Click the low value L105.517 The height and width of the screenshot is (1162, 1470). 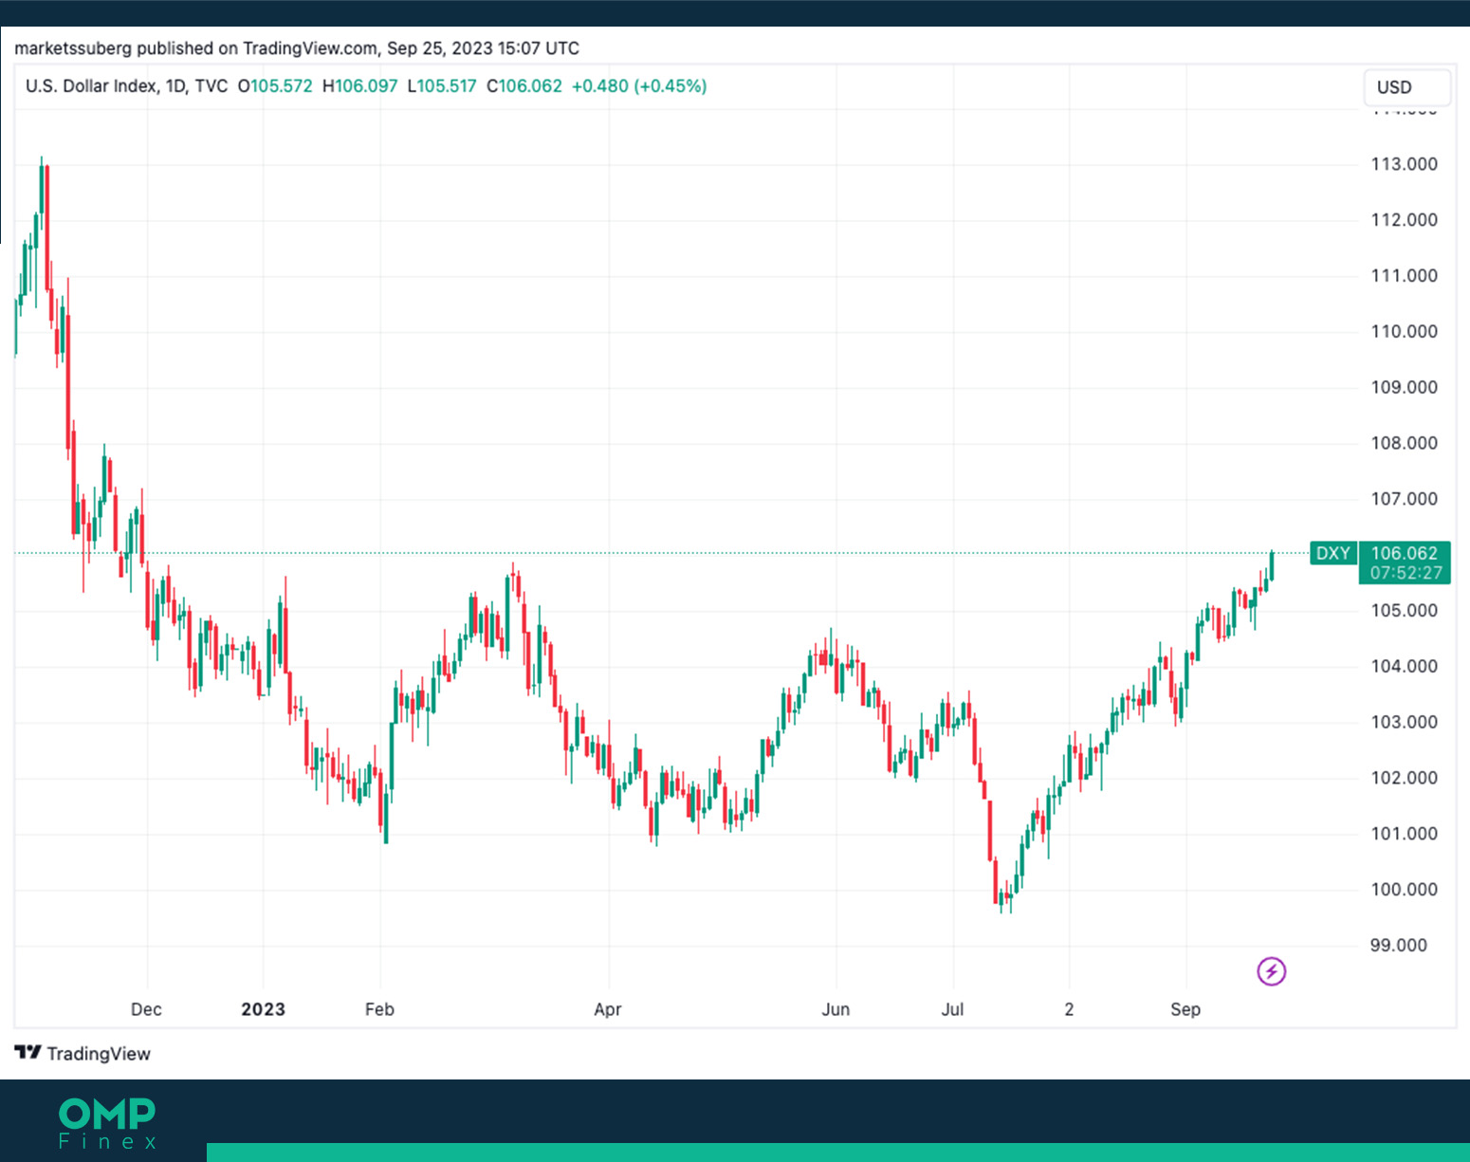pyautogui.click(x=442, y=86)
